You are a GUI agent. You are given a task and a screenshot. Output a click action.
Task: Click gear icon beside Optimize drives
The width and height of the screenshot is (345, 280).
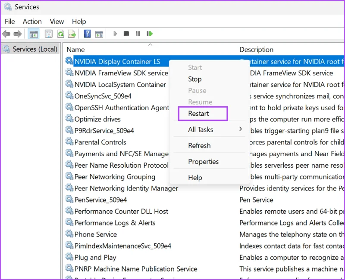point(69,119)
